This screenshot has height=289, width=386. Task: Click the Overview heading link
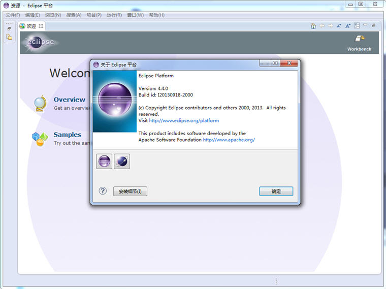point(69,100)
